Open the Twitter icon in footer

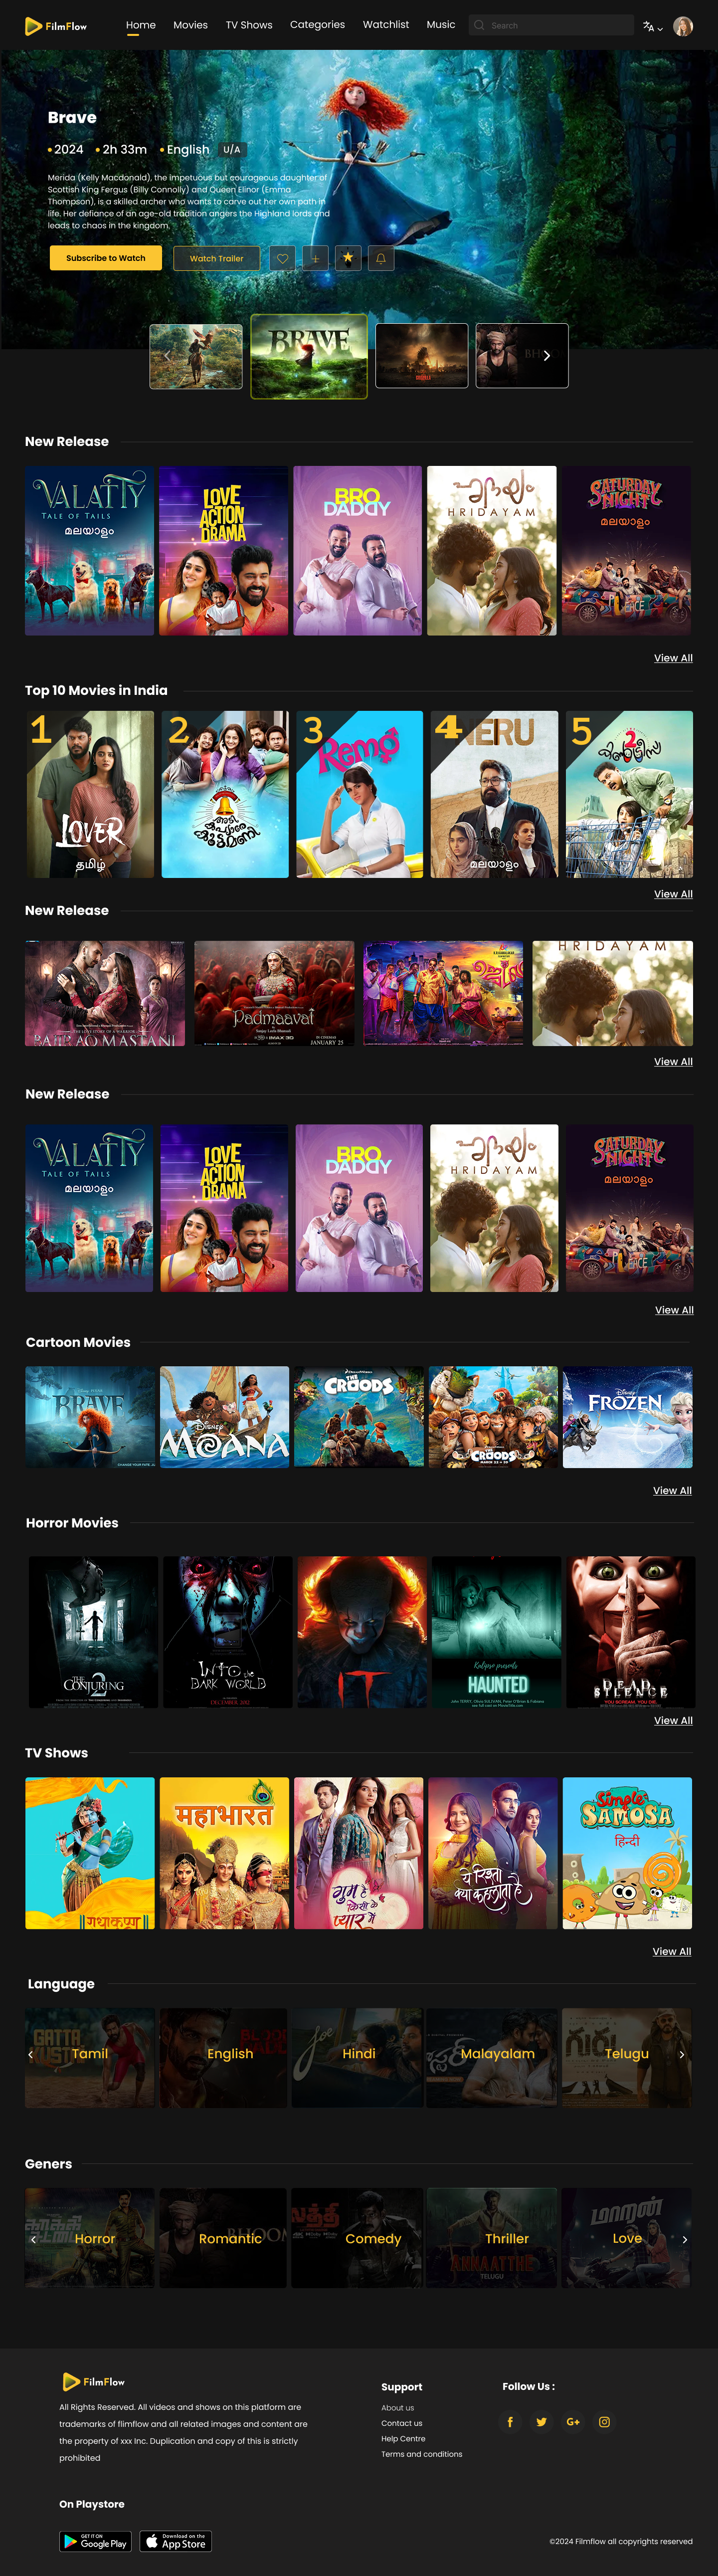coord(541,2421)
